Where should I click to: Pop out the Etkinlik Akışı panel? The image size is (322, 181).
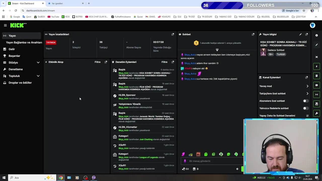click(106, 62)
